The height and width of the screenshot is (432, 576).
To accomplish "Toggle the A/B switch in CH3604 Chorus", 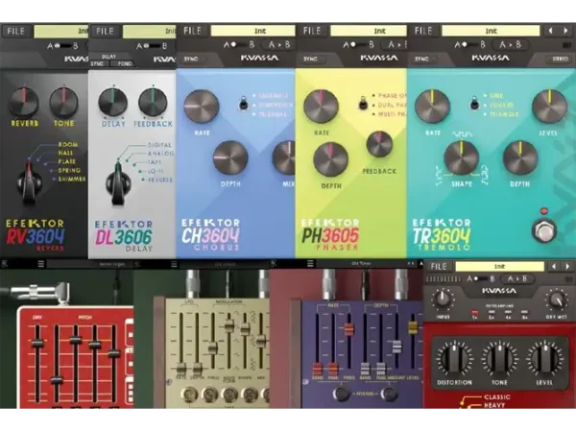I will tap(239, 45).
